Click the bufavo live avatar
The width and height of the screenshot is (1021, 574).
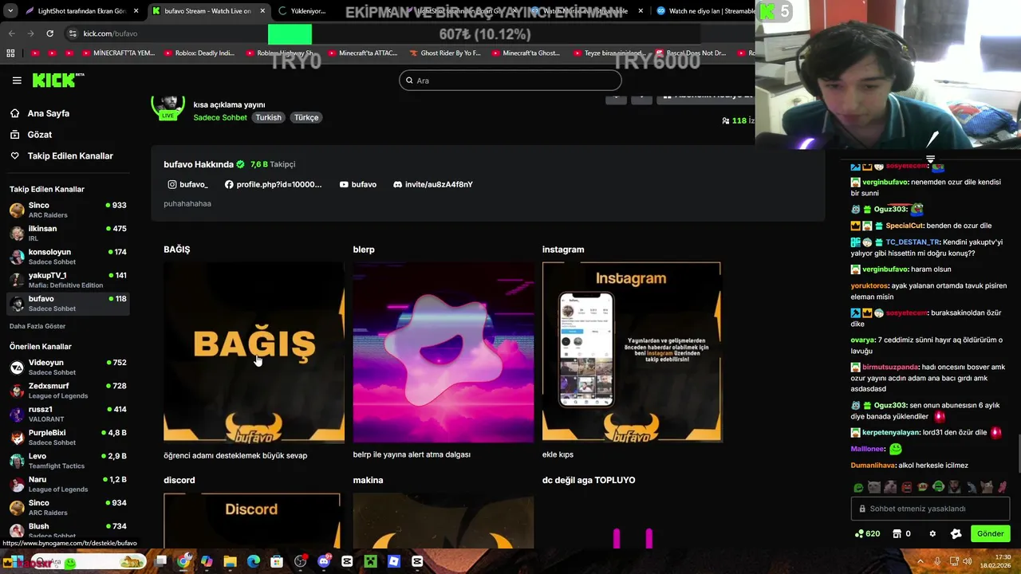[x=168, y=107]
